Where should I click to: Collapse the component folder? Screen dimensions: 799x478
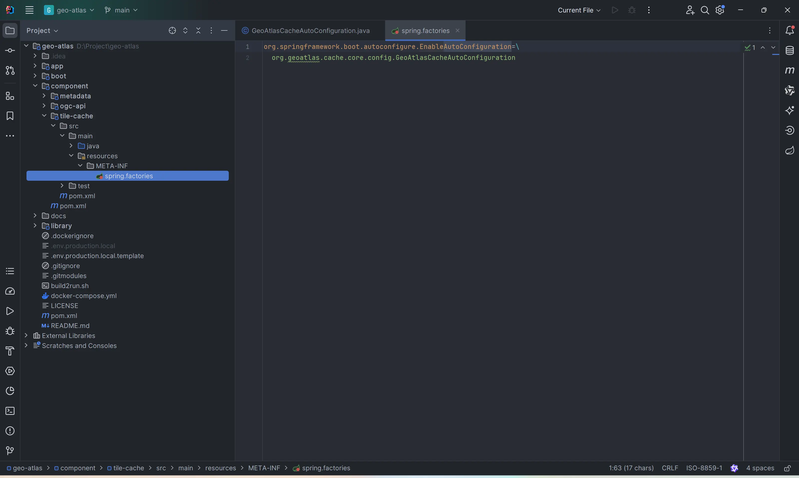coord(35,86)
